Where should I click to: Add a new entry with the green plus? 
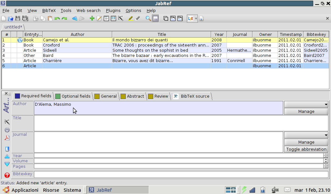click(x=92, y=18)
